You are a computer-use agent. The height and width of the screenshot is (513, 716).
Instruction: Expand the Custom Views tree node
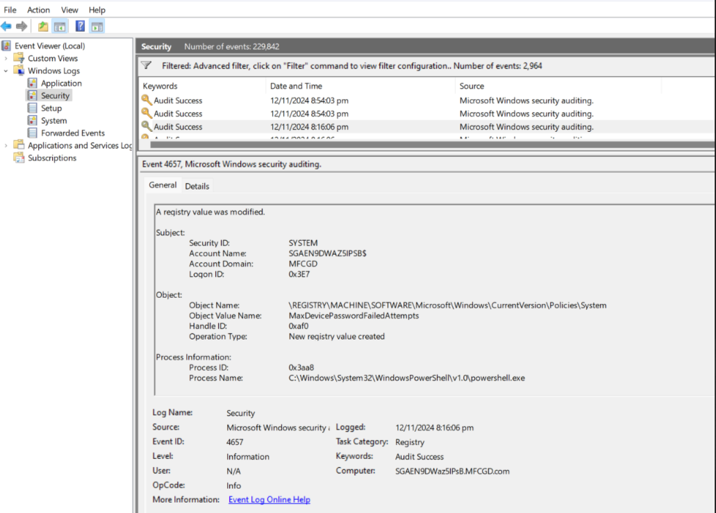click(x=6, y=58)
